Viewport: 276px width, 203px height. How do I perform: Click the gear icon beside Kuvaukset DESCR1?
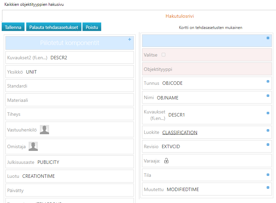[x=268, y=113]
